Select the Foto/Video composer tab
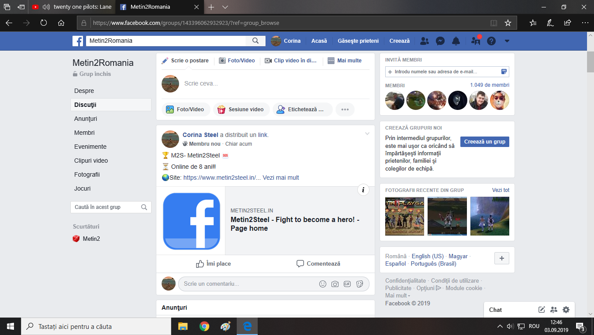 pyautogui.click(x=237, y=61)
